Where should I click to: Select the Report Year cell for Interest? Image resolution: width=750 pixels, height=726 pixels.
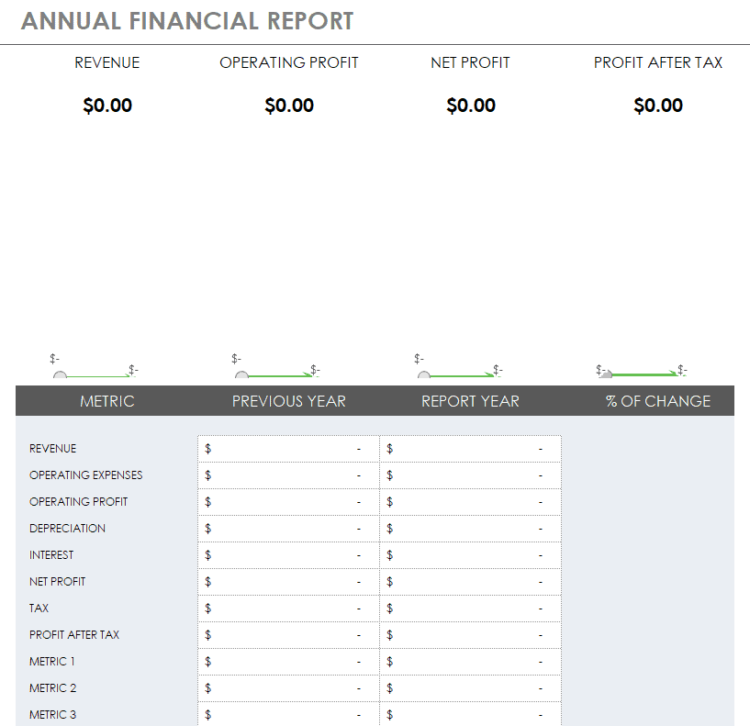470,555
